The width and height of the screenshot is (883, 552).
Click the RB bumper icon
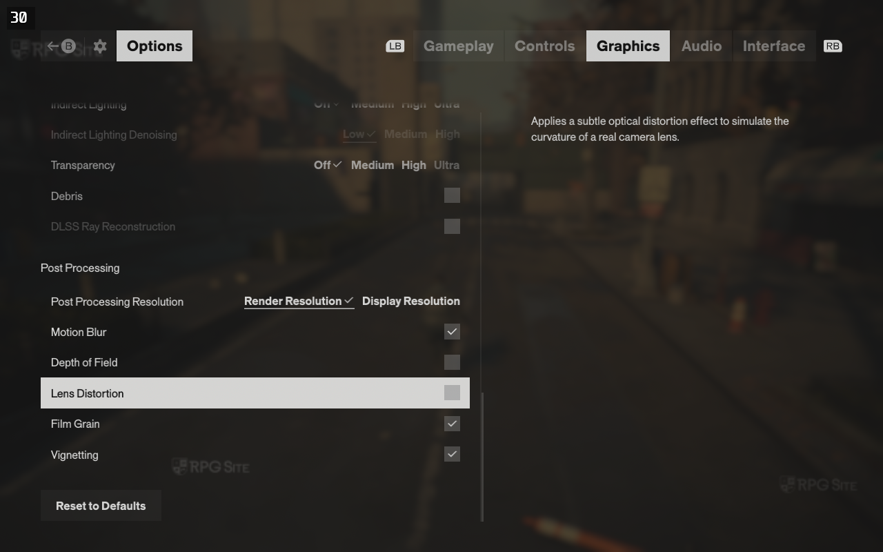click(833, 46)
